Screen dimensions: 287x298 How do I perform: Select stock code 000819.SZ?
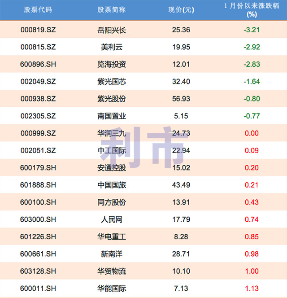(x=38, y=30)
